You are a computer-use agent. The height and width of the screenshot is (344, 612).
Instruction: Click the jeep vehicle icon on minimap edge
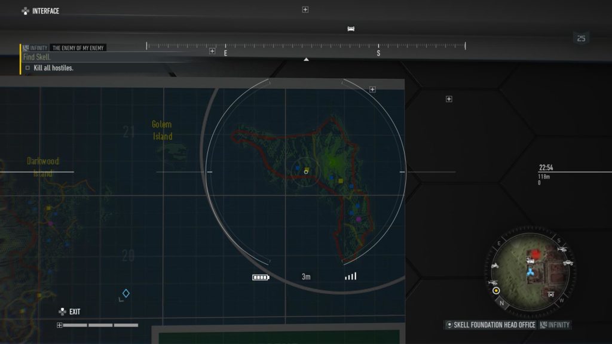pyautogui.click(x=568, y=263)
